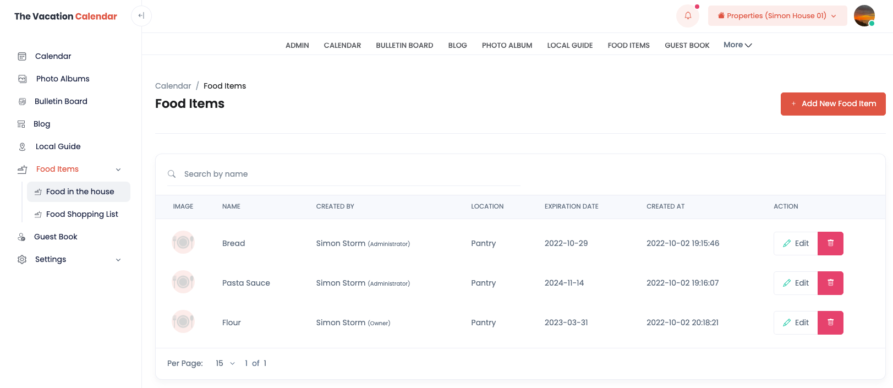Click Add New Food Item button
Viewport: 893px width, 388px height.
click(x=832, y=104)
